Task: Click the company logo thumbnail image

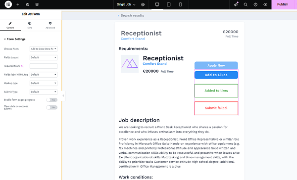Action: click(130, 64)
